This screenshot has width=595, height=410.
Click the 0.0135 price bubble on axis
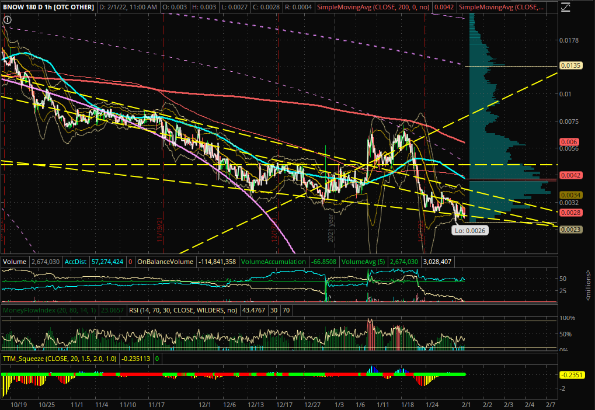570,66
